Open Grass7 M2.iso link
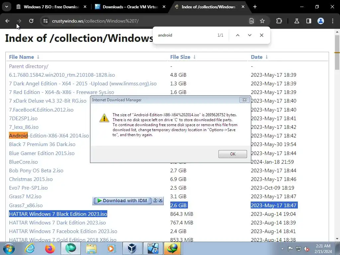 pos(25,197)
